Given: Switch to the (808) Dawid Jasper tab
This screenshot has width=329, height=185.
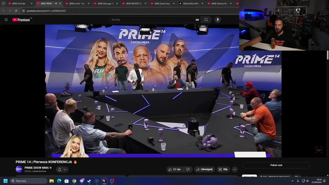Looking at the screenshot, I should (163, 4).
